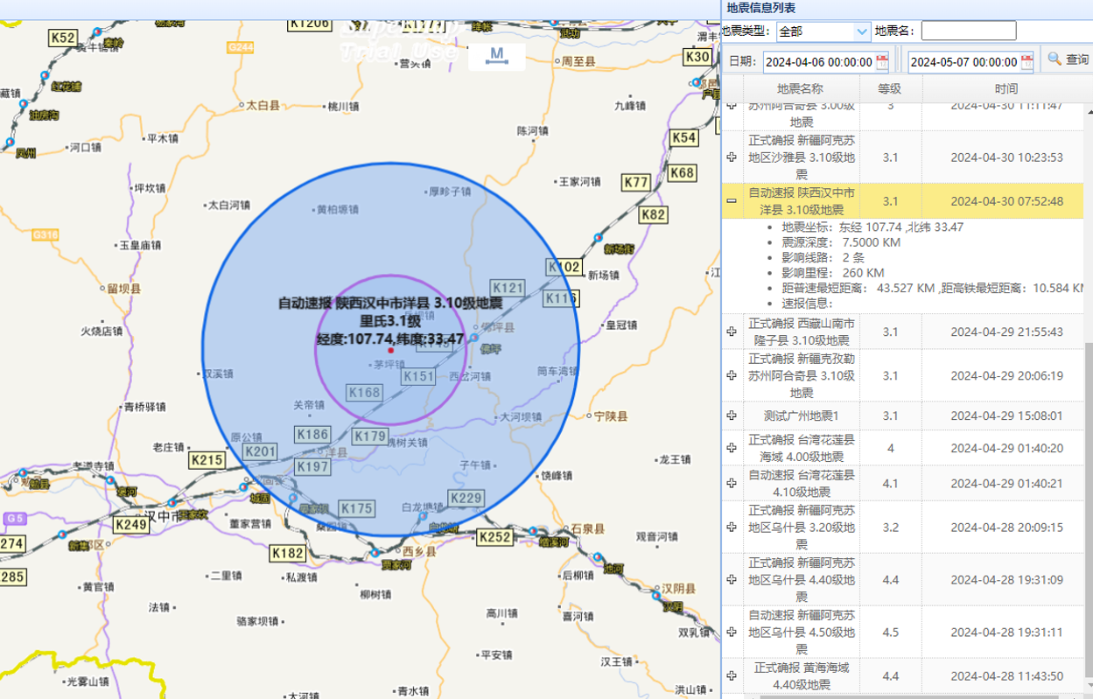Sort by the 等级 column header
The image size is (1093, 699).
[890, 89]
